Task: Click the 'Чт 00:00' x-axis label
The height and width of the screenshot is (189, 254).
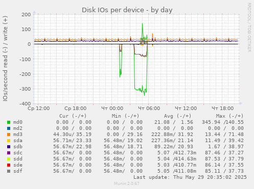Action: [x=112, y=109]
